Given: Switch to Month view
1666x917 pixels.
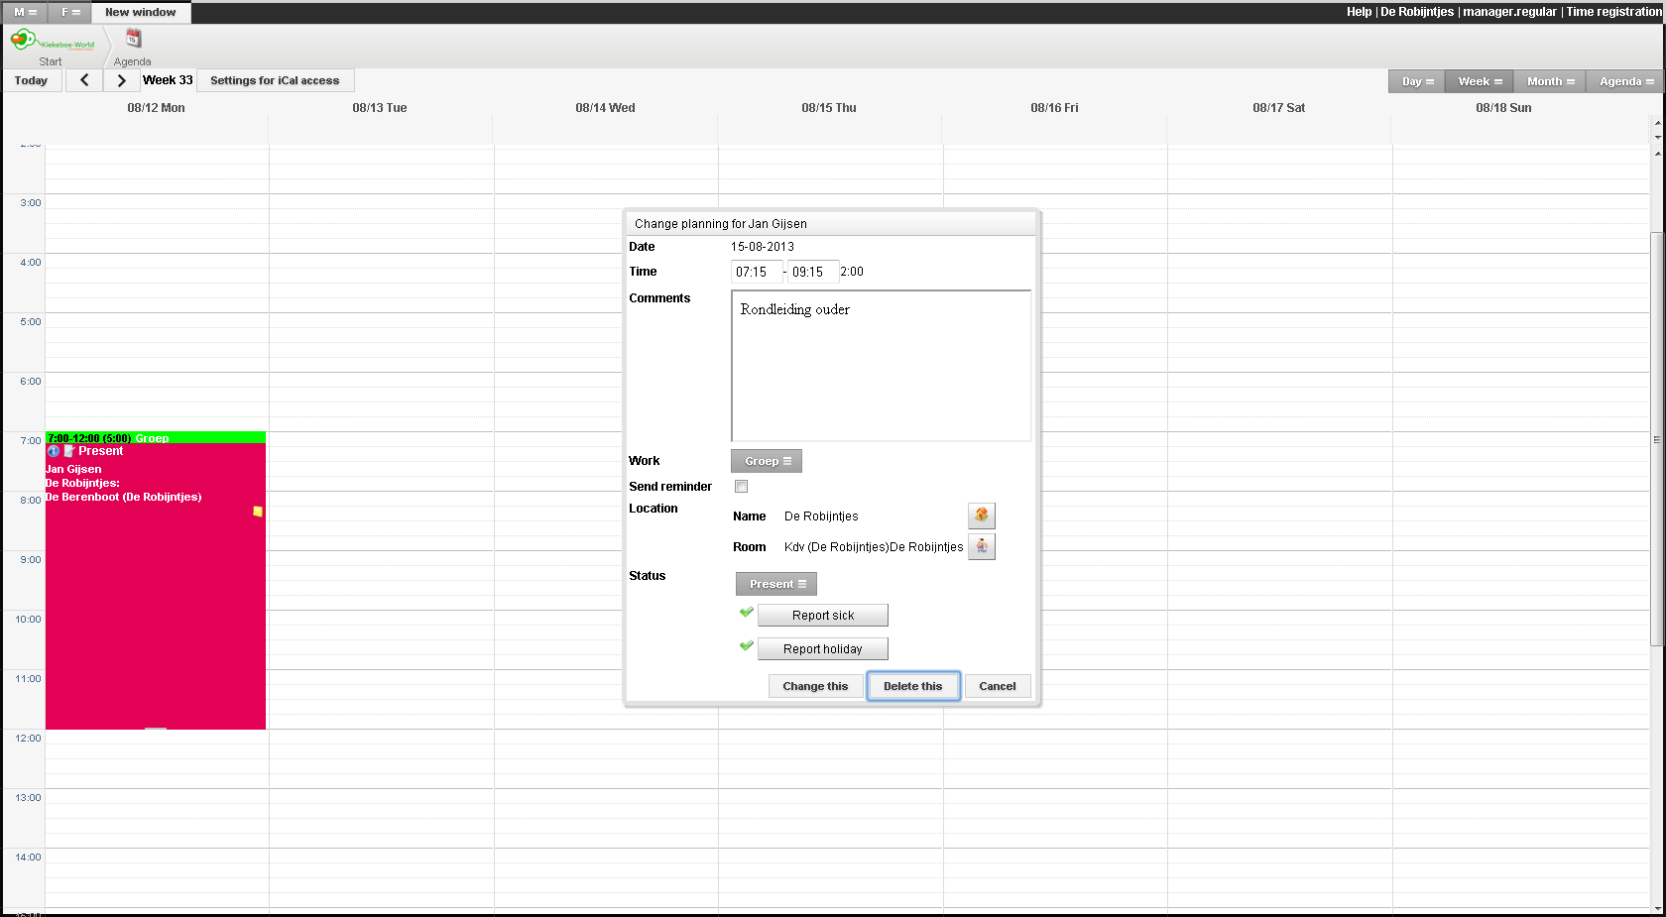Looking at the screenshot, I should (x=1549, y=81).
